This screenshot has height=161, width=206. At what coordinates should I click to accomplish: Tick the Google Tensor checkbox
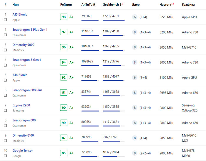5,156
